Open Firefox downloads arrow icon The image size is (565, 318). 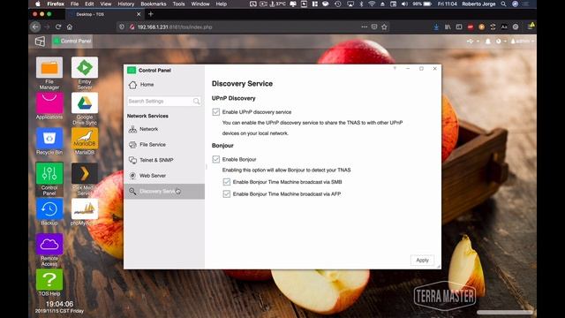436,26
